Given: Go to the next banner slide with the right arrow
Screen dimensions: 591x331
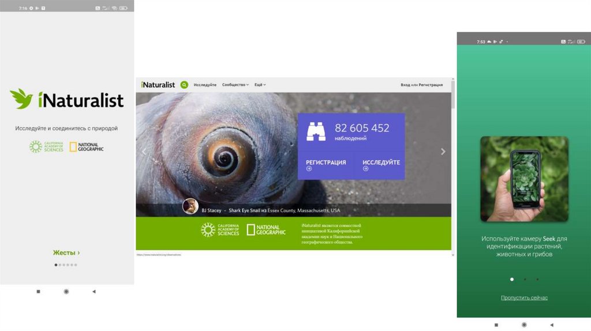Looking at the screenshot, I should (443, 152).
